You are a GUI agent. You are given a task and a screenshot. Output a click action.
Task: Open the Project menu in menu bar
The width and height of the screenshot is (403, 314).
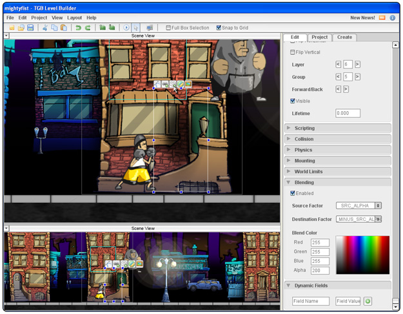pos(39,18)
